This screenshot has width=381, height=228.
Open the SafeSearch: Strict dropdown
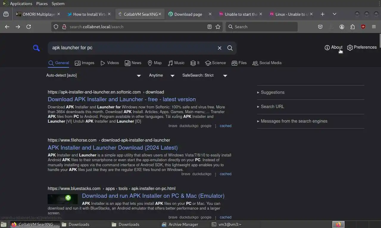click(205, 75)
